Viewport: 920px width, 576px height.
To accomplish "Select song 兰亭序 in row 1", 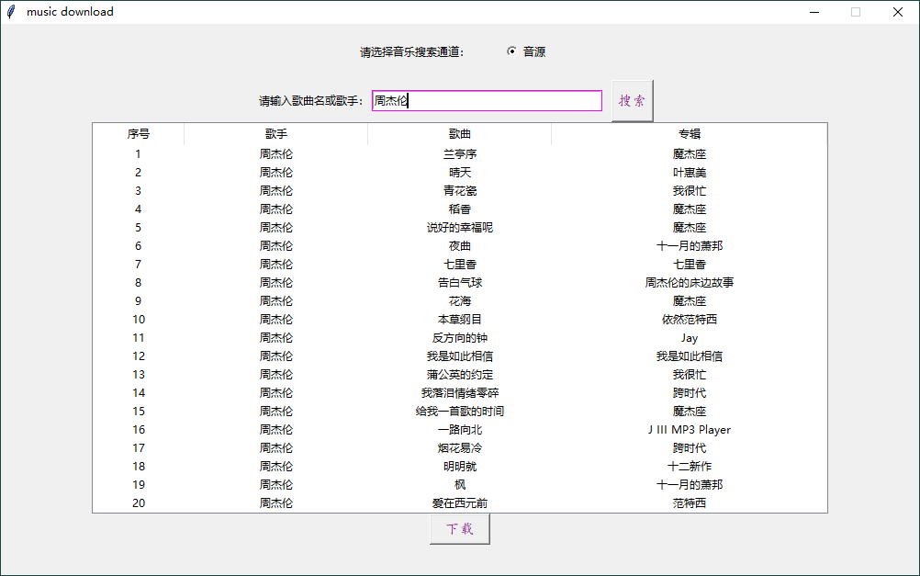I will tap(459, 153).
